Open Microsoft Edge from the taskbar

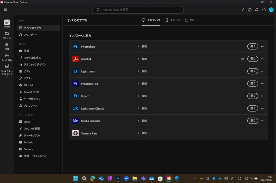tap(92, 179)
